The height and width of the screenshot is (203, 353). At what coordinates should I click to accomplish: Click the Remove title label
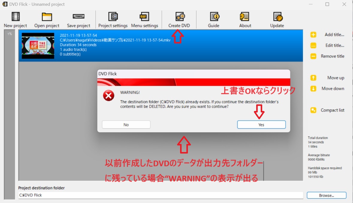[333, 56]
